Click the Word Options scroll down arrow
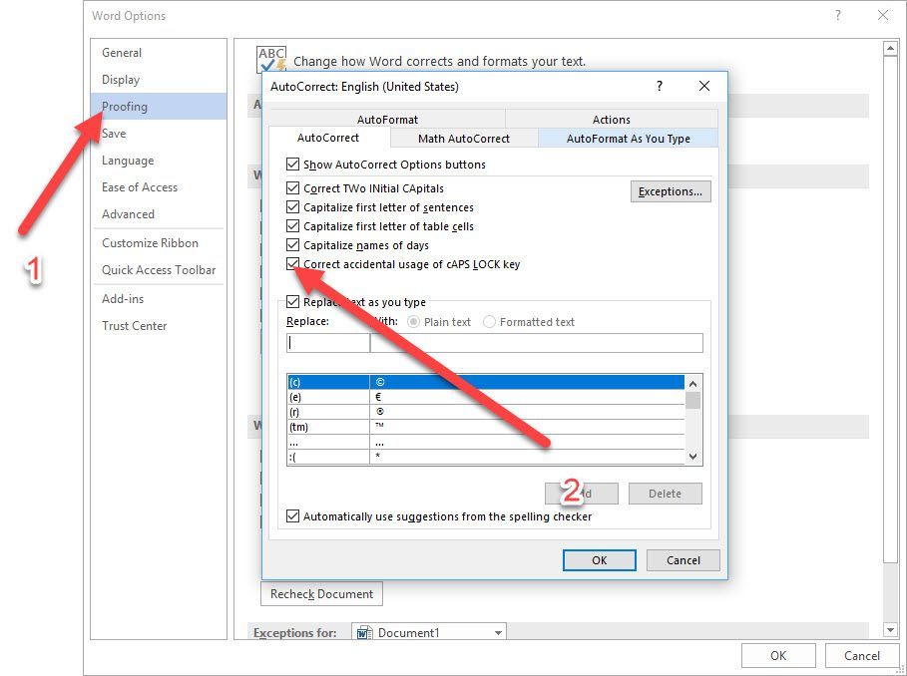Viewport: 907px width, 676px height. coord(890,630)
